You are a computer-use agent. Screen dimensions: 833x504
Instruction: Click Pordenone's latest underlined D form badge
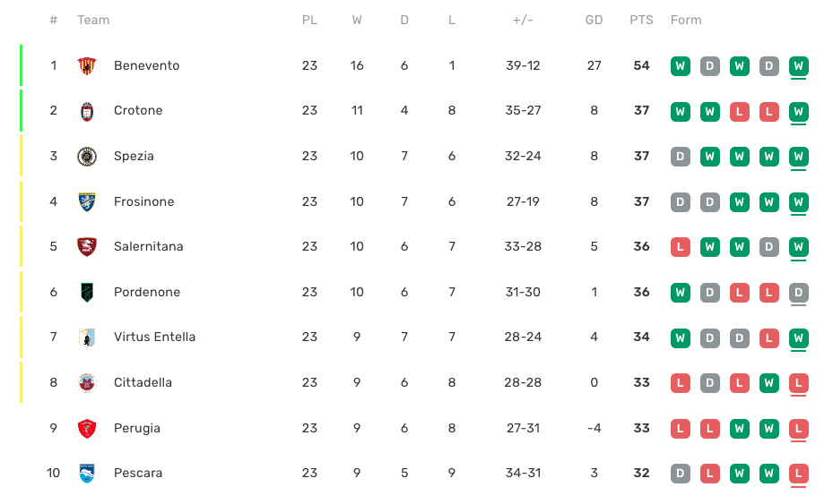coord(798,293)
